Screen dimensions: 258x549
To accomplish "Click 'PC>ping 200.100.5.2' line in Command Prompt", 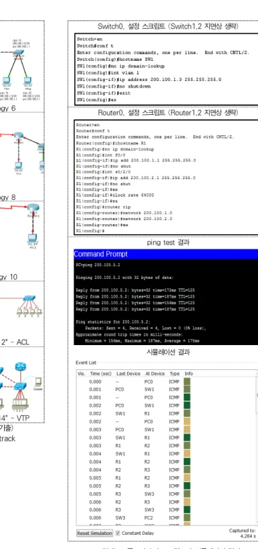I will [98, 265].
